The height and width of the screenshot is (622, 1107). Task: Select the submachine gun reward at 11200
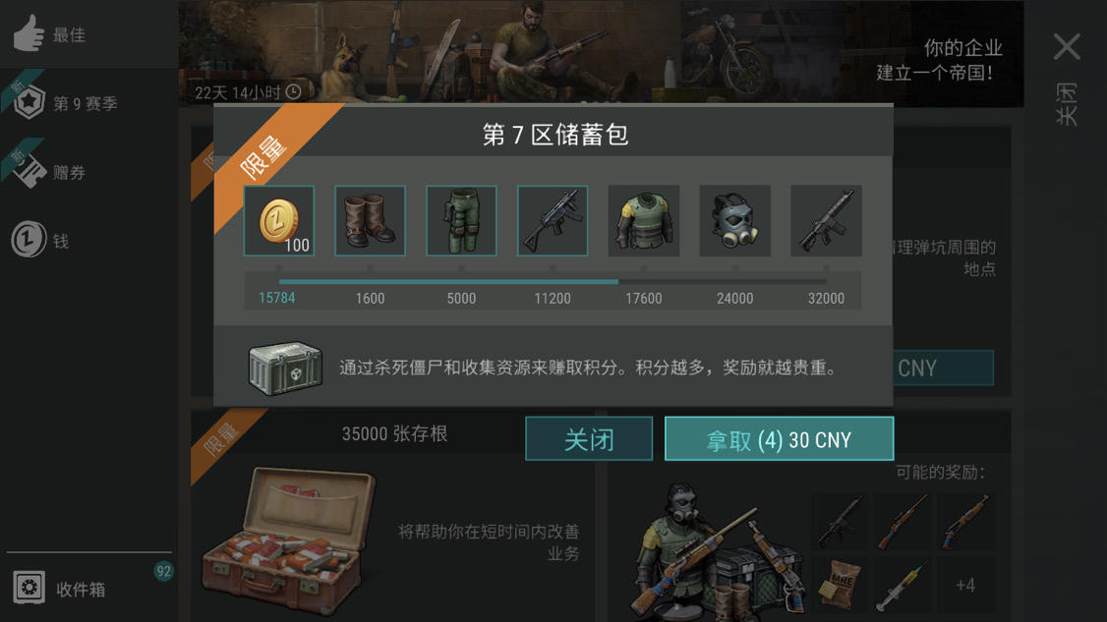[x=553, y=220]
